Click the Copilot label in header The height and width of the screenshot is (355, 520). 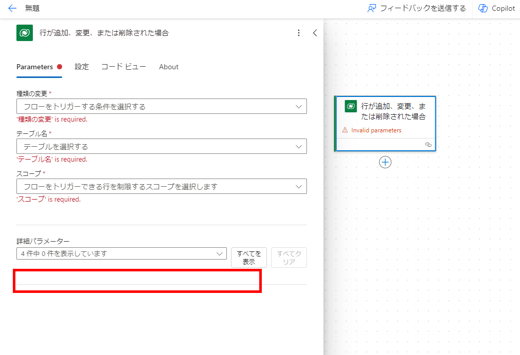503,9
